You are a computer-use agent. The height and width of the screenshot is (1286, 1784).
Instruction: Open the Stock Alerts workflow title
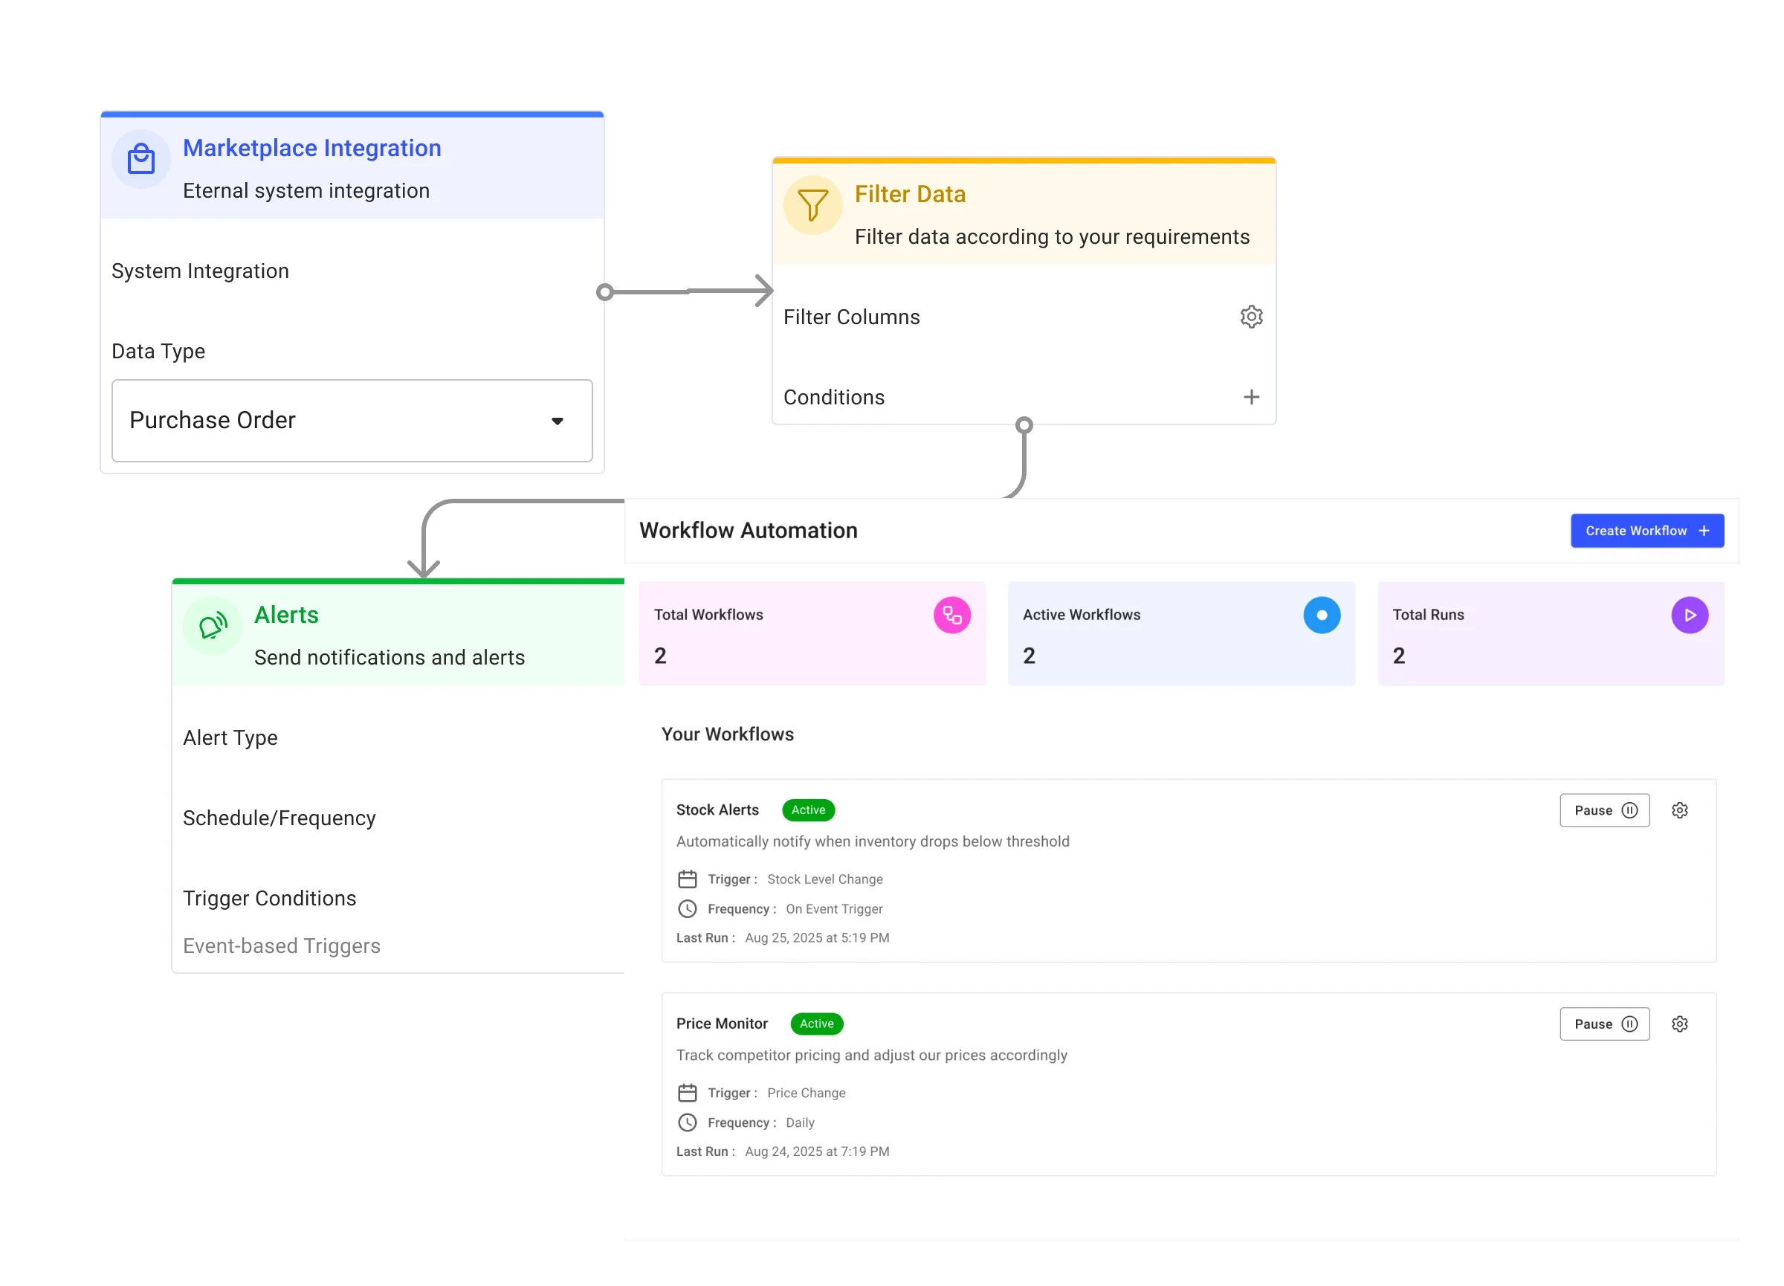click(x=717, y=810)
